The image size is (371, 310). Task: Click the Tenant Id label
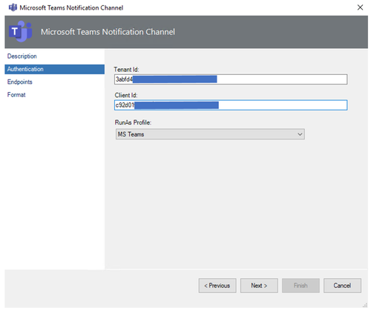[126, 70]
